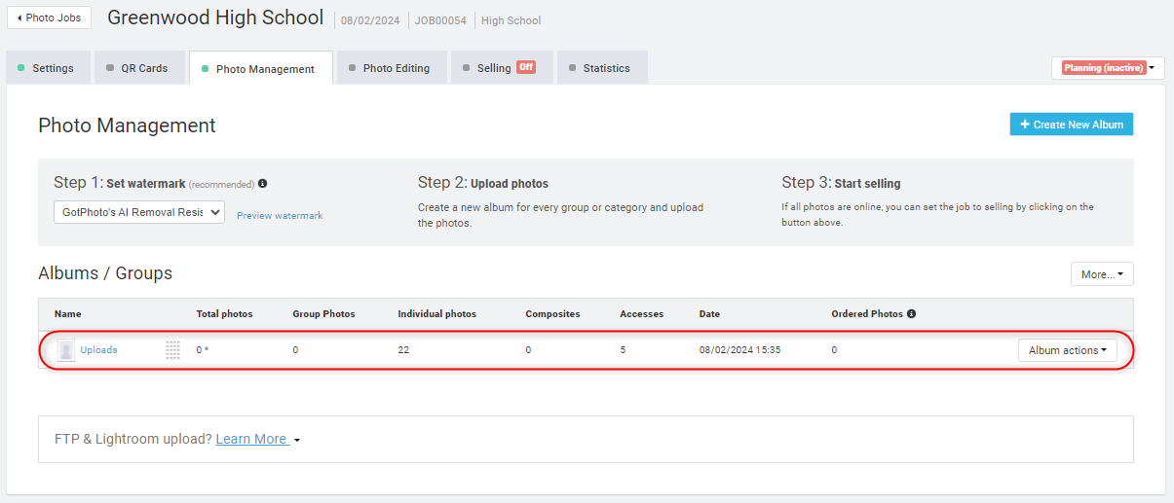Click the Name column header

(x=67, y=314)
